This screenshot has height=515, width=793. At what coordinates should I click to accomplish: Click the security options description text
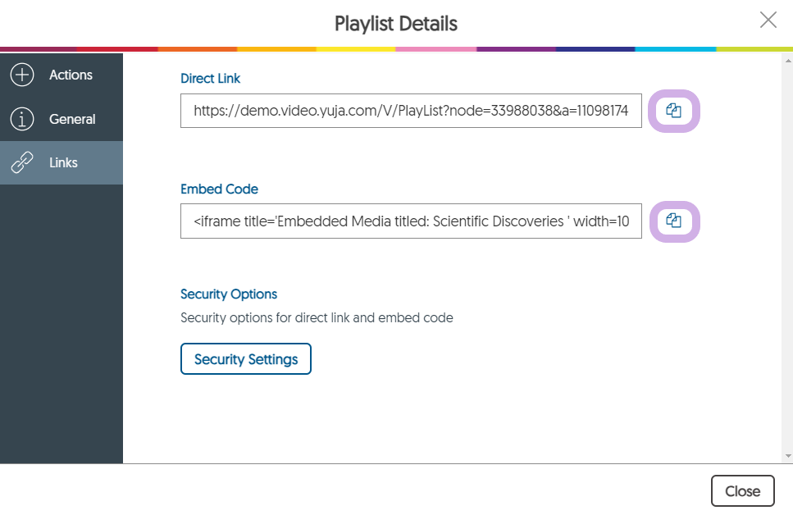pos(317,317)
